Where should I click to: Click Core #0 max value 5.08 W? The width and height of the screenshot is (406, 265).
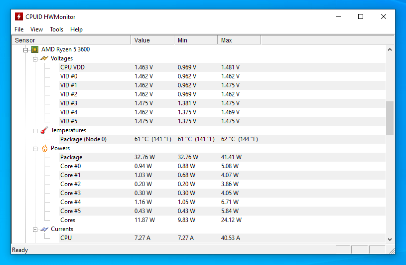[230, 166]
